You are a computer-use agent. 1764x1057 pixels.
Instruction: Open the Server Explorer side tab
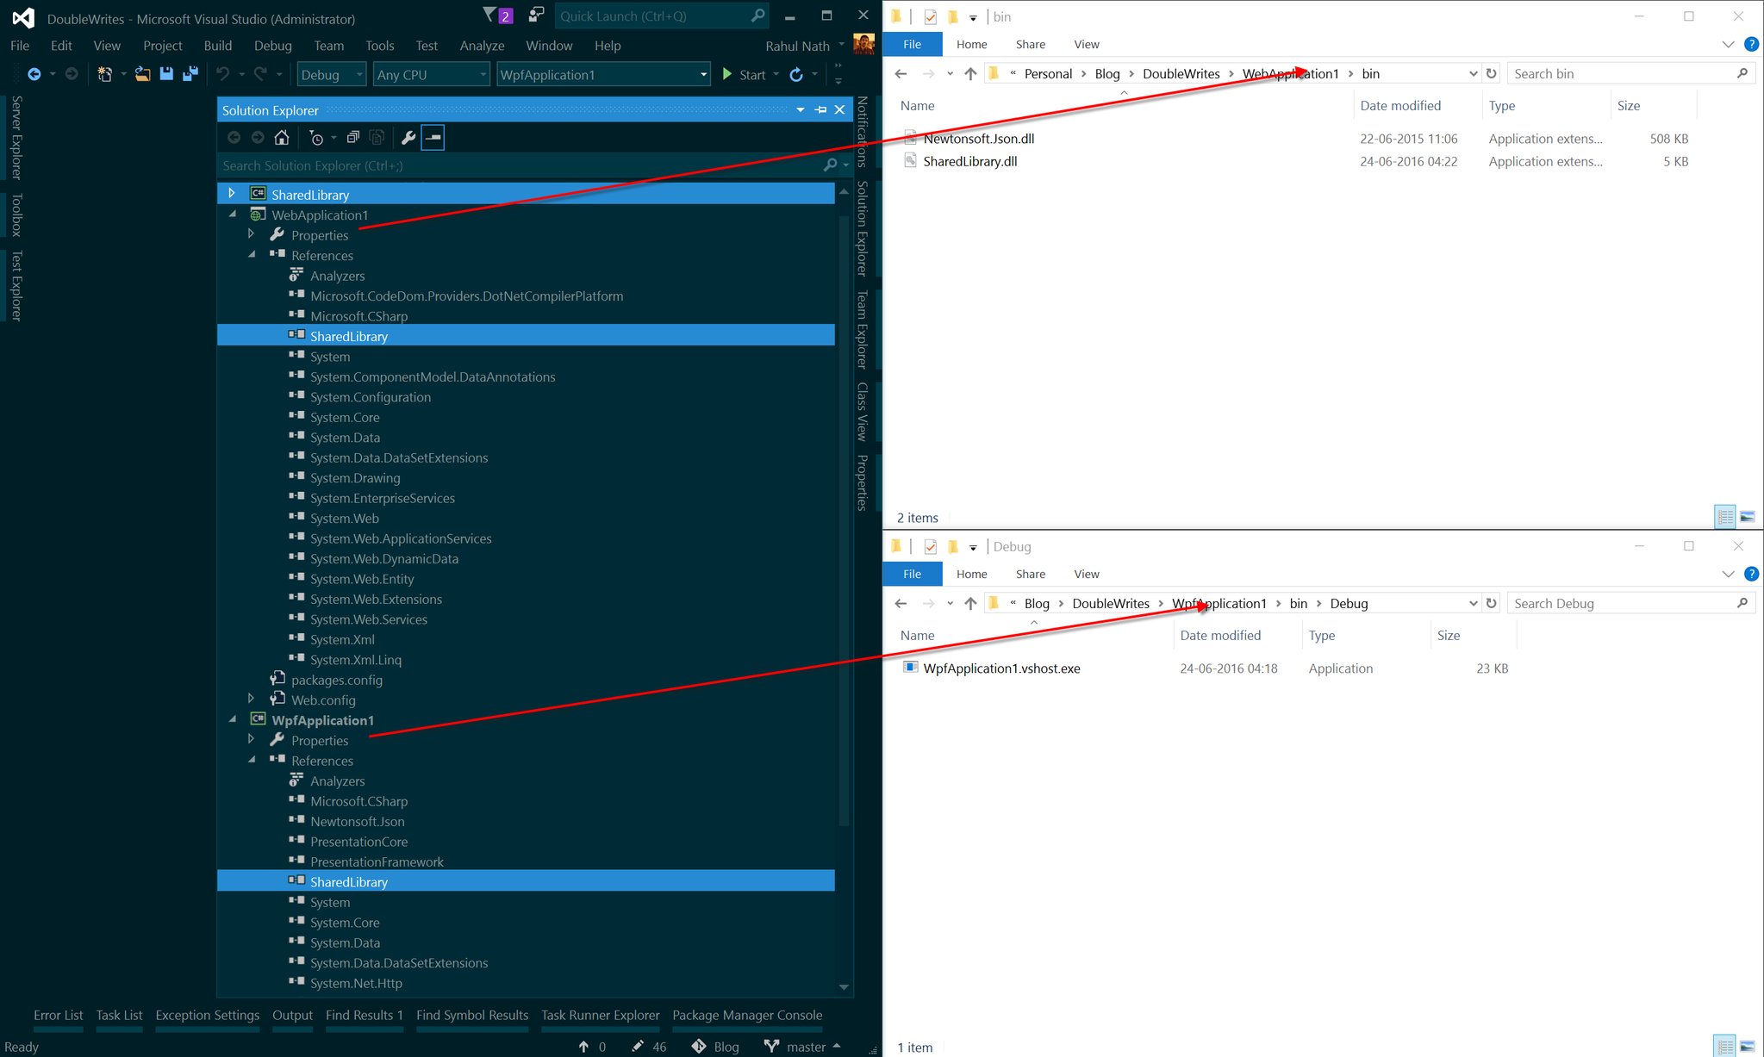tap(16, 138)
